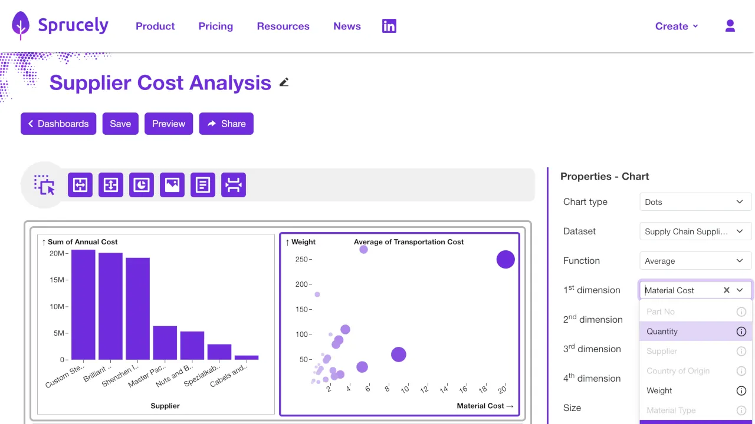755x424 pixels.
Task: Click the LinkedIn icon in the navigation bar
Action: (389, 26)
